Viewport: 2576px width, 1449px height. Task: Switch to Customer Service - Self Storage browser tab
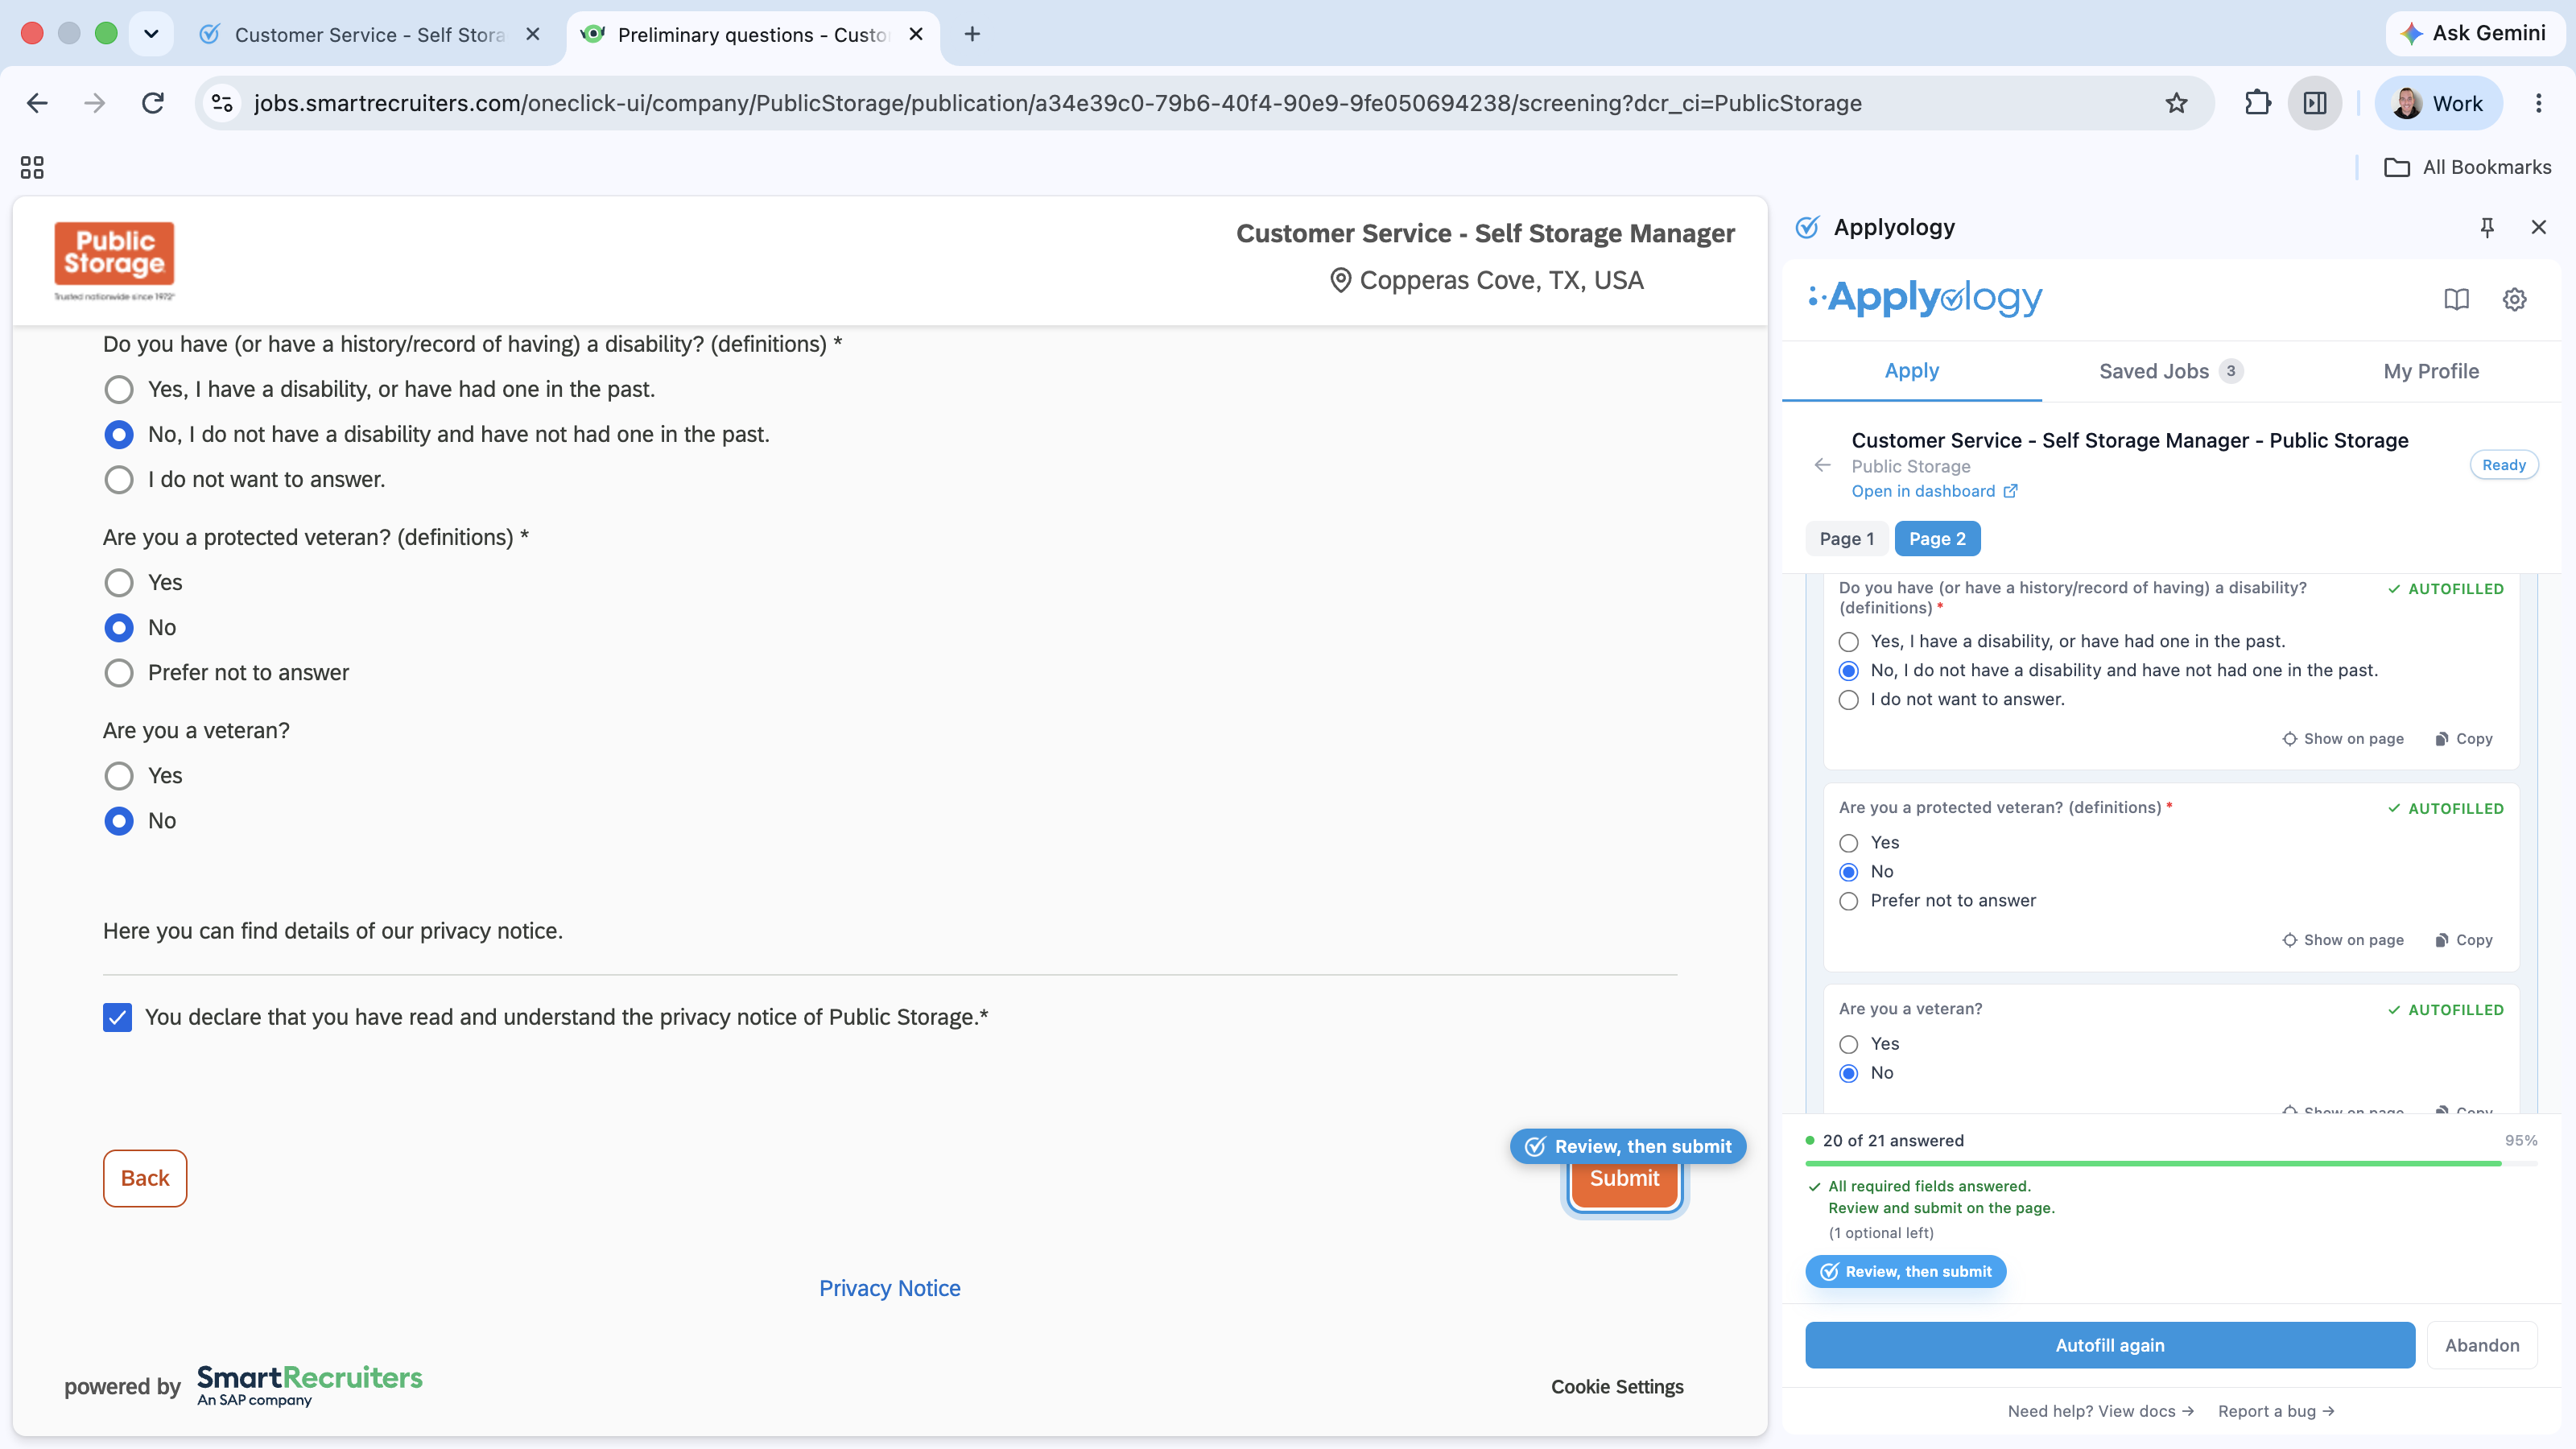coord(369,34)
